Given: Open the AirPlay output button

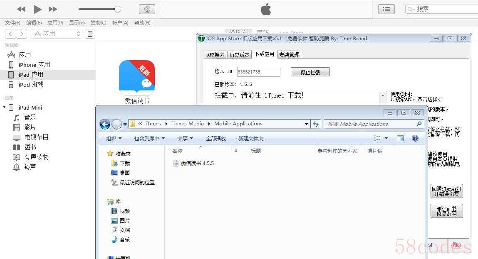Looking at the screenshot, I should click(x=147, y=10).
